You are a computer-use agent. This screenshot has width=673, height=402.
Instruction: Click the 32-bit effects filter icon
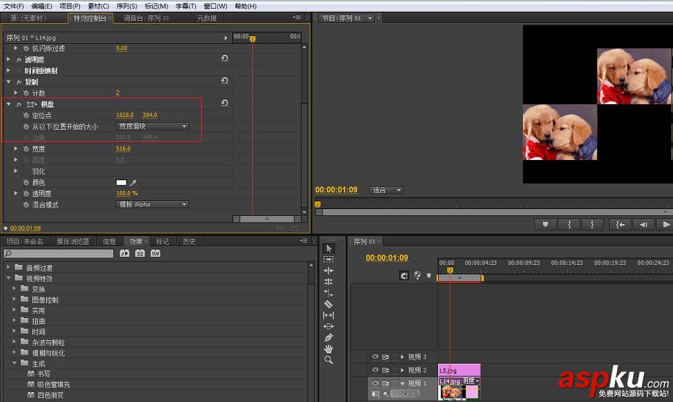140,253
